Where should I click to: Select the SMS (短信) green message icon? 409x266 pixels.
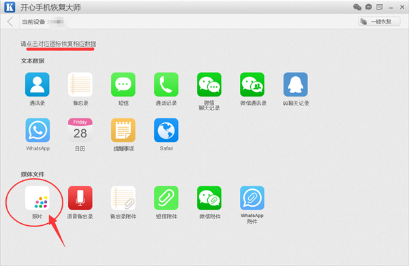click(123, 84)
